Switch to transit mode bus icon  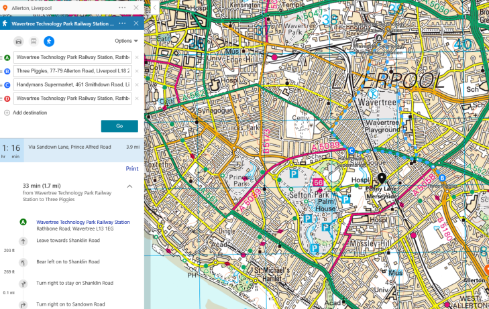point(34,41)
